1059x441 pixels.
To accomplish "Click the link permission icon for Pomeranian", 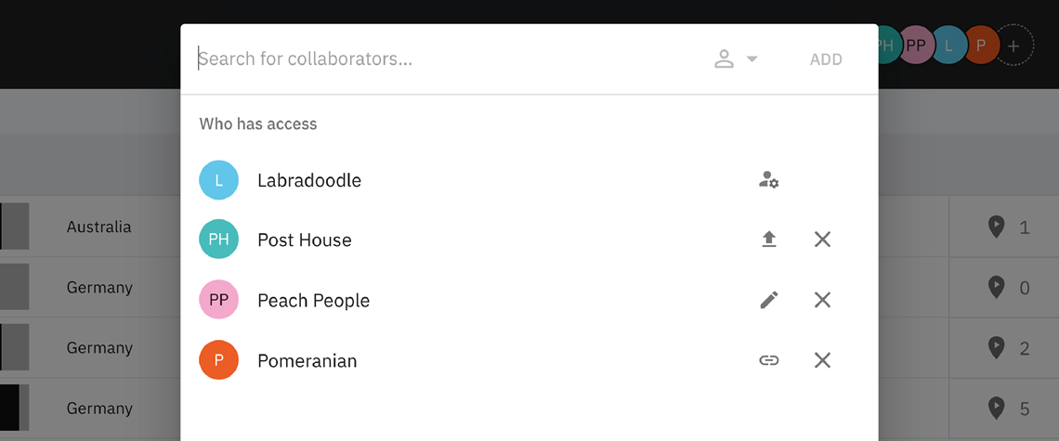I will click(768, 360).
